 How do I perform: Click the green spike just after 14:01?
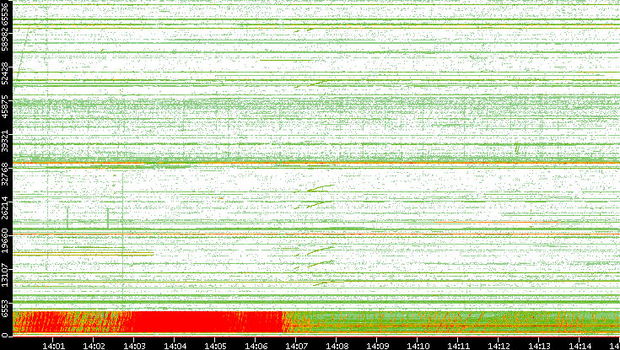pos(68,219)
